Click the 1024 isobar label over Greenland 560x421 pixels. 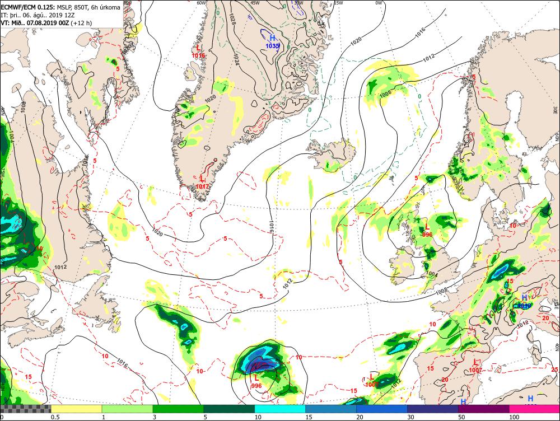point(236,59)
